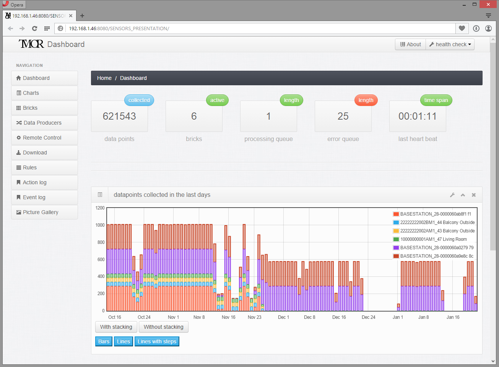
Task: Click the chart panel wrench settings icon
Action: tap(452, 195)
